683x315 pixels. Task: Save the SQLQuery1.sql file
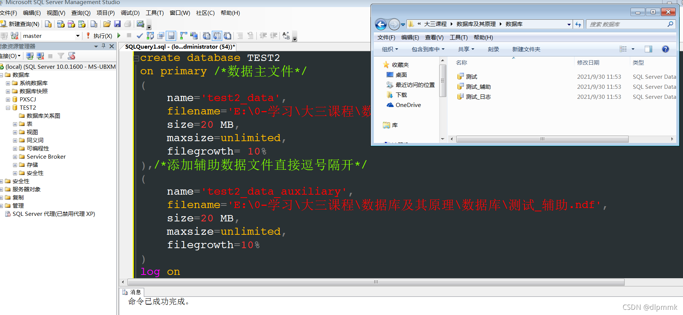(x=117, y=24)
